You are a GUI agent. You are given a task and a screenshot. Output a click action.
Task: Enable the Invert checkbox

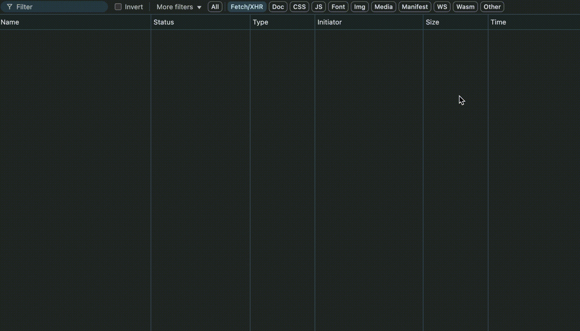click(x=118, y=7)
